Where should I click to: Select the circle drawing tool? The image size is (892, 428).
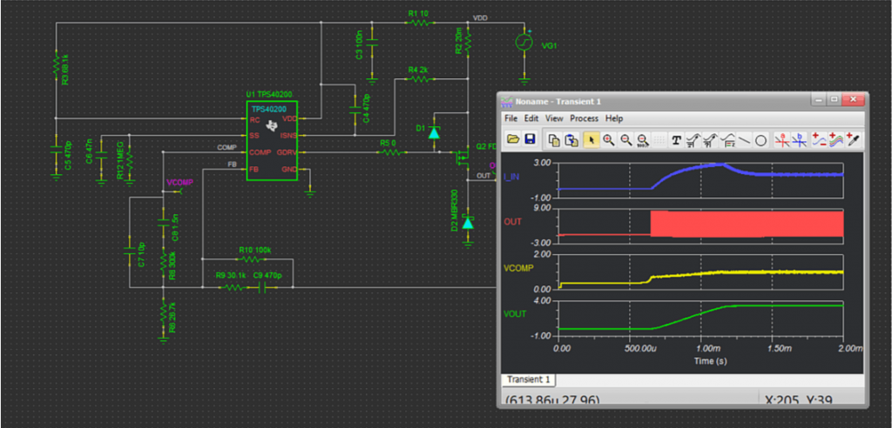click(760, 139)
